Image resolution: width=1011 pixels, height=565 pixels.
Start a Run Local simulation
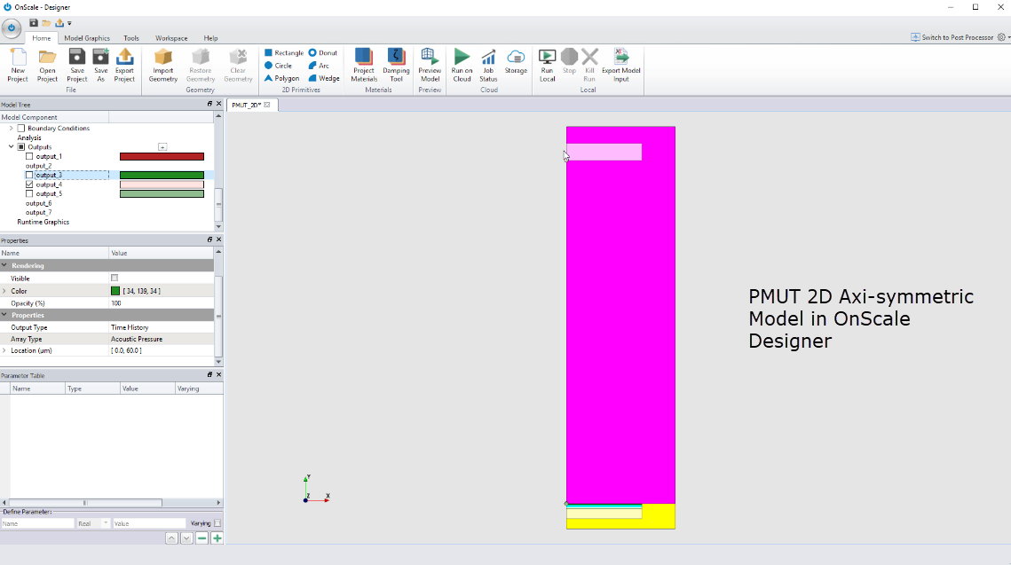(x=547, y=65)
